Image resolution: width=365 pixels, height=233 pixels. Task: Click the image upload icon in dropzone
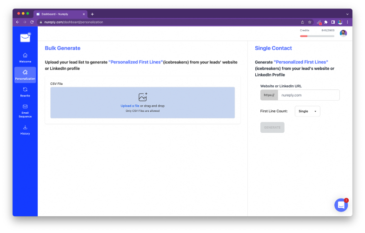pyautogui.click(x=143, y=97)
